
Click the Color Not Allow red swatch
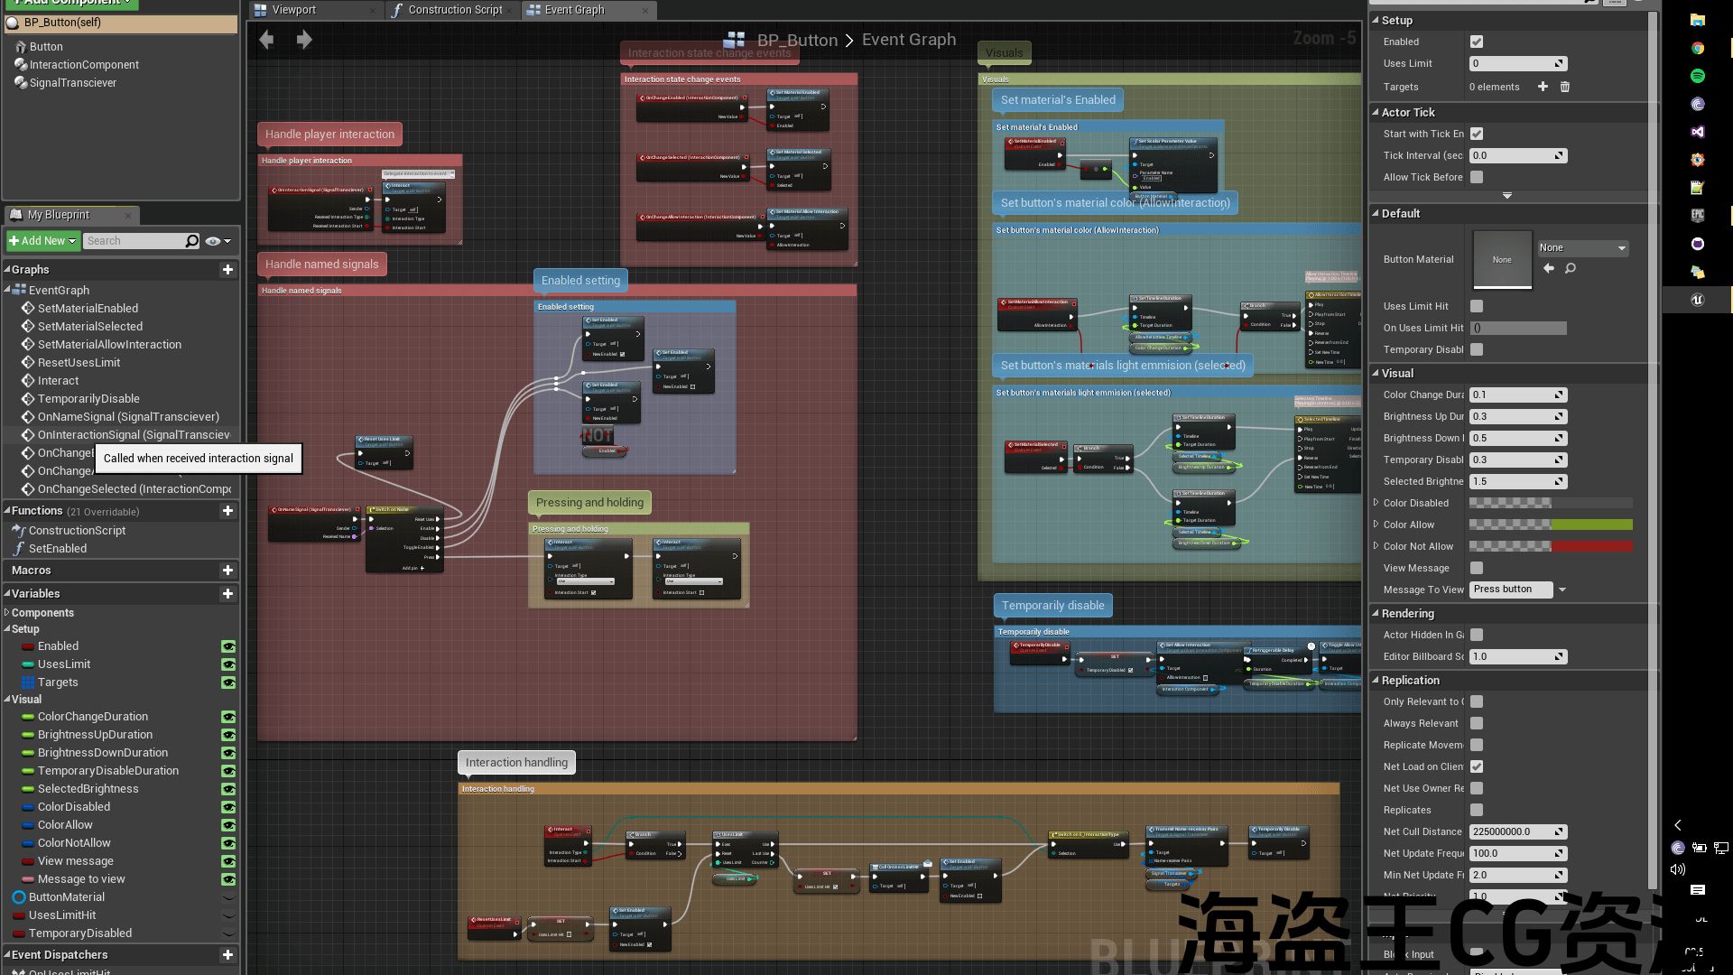point(1591,546)
